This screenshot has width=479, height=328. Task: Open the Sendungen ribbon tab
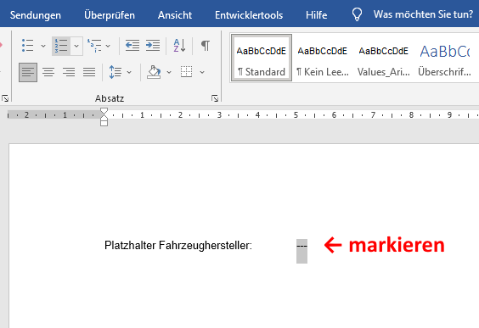[x=36, y=15]
